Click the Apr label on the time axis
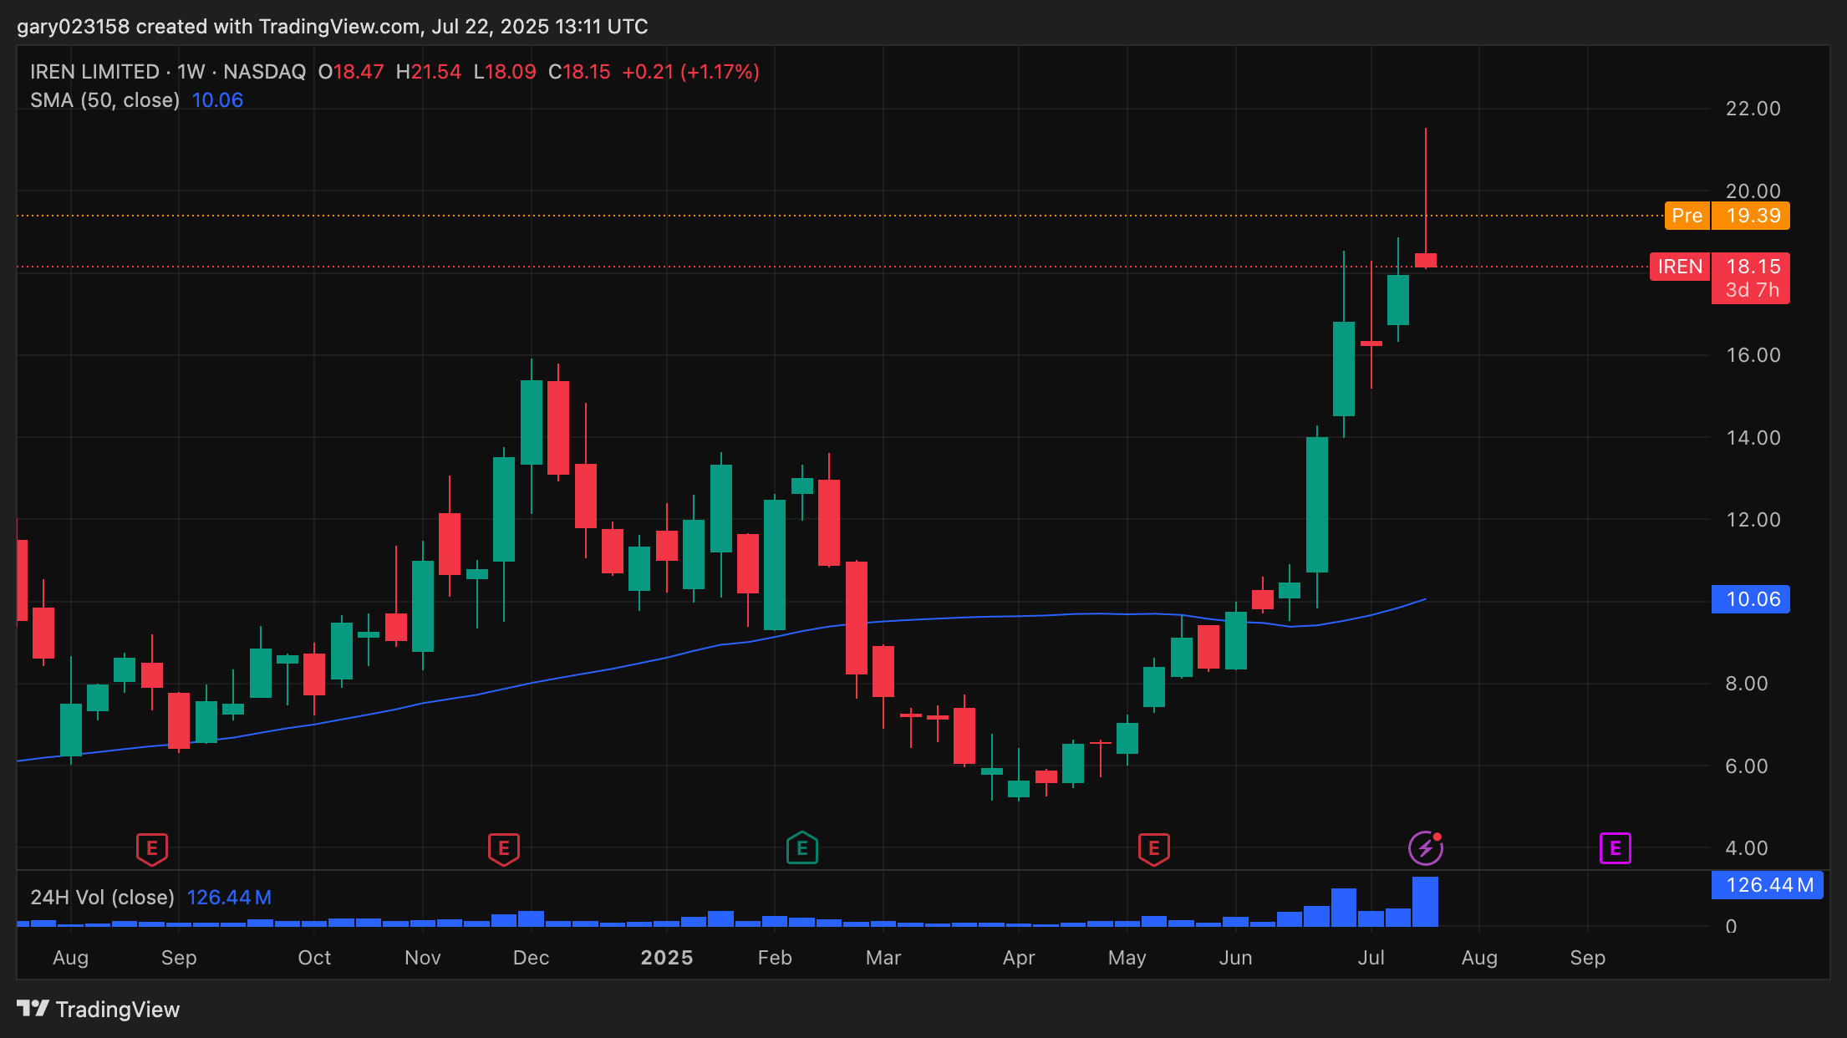 pos(1019,958)
